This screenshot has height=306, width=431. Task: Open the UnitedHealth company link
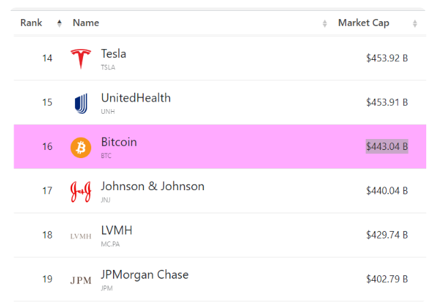tap(135, 98)
